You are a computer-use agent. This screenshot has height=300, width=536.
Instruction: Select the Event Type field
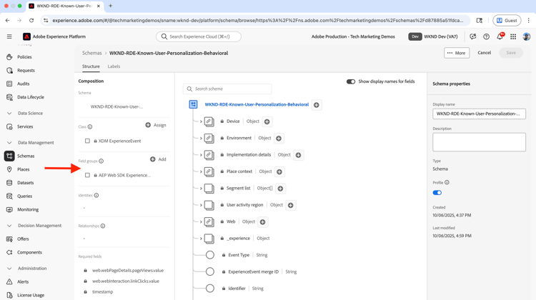[x=239, y=255]
